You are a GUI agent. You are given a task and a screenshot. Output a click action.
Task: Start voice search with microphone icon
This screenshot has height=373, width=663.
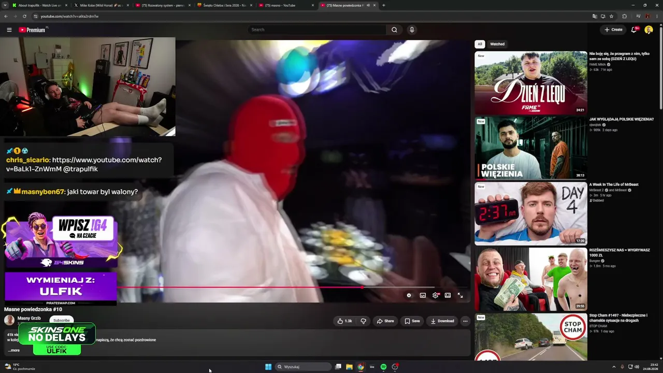(x=412, y=30)
